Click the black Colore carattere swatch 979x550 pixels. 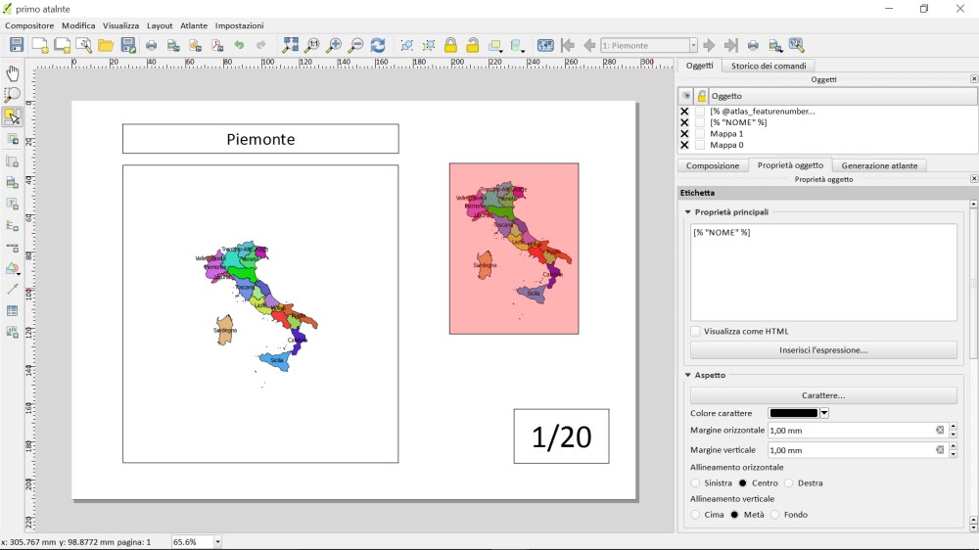click(793, 413)
